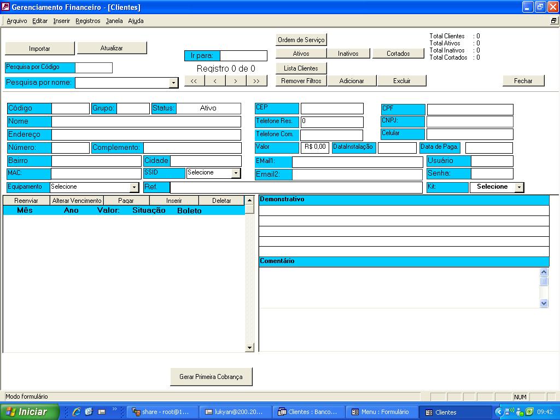The height and width of the screenshot is (420, 560).
Task: Switch to Menu : Formulário taskbar window
Action: click(x=381, y=412)
